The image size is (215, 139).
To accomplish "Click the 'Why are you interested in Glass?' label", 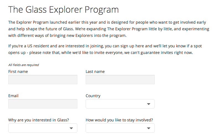I will tap(38, 120).
